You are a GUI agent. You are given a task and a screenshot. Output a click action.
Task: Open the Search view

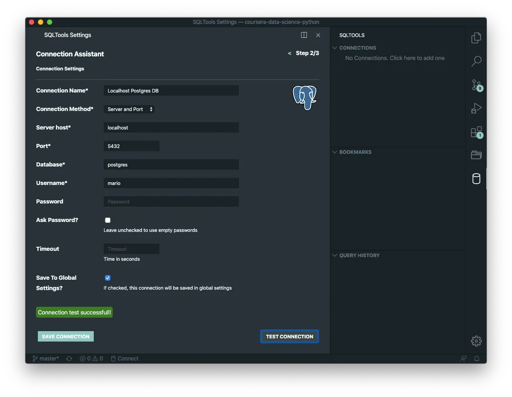tap(476, 61)
